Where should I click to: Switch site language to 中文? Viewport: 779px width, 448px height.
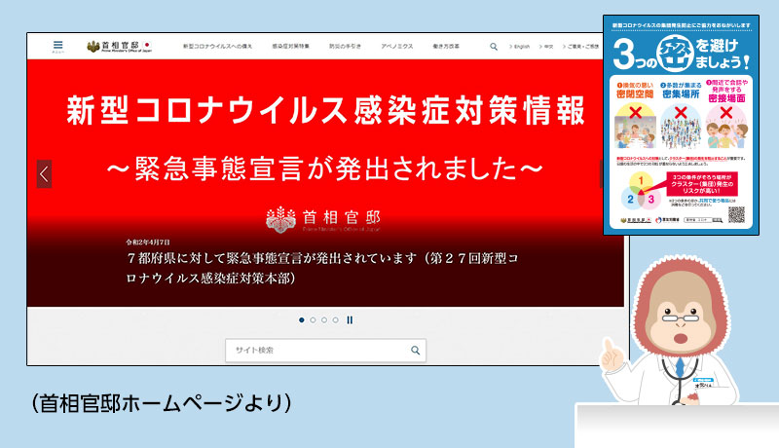point(546,46)
